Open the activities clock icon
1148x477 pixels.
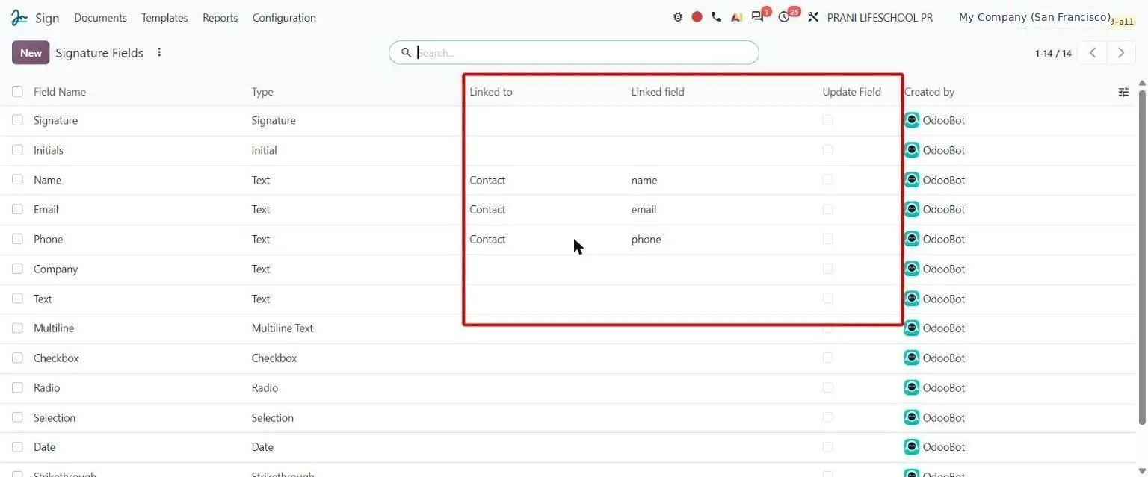pyautogui.click(x=784, y=17)
